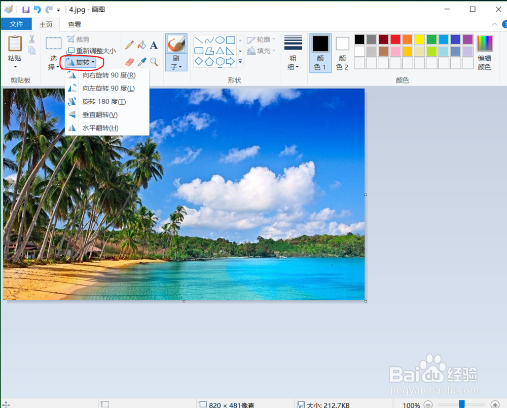Screen dimensions: 507x408
Task: Open the 刷子 brushes dropdown
Action: [176, 63]
